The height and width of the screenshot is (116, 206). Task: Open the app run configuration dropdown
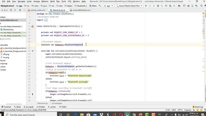pos(108,6)
